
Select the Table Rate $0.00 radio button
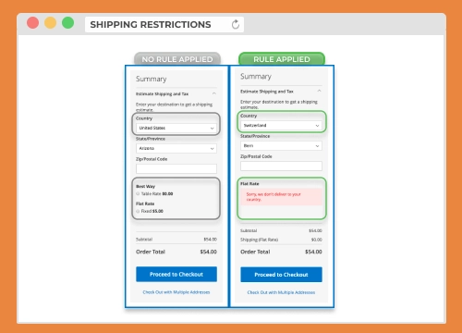pos(138,193)
